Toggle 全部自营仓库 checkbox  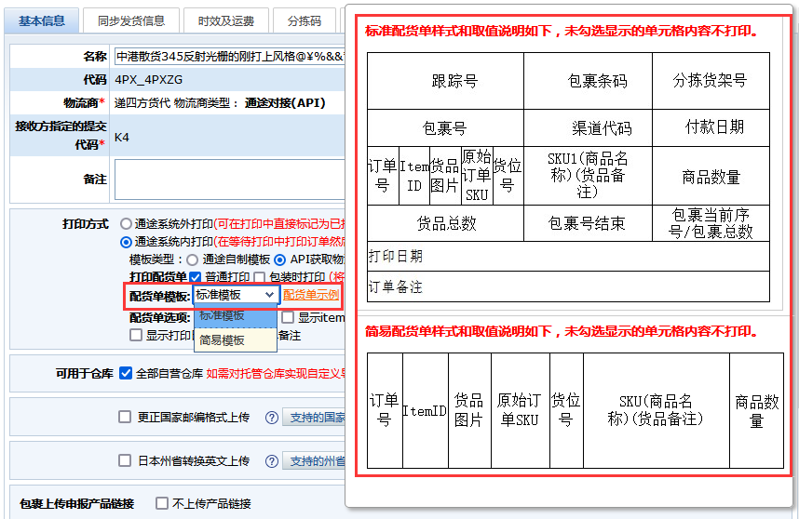click(126, 374)
